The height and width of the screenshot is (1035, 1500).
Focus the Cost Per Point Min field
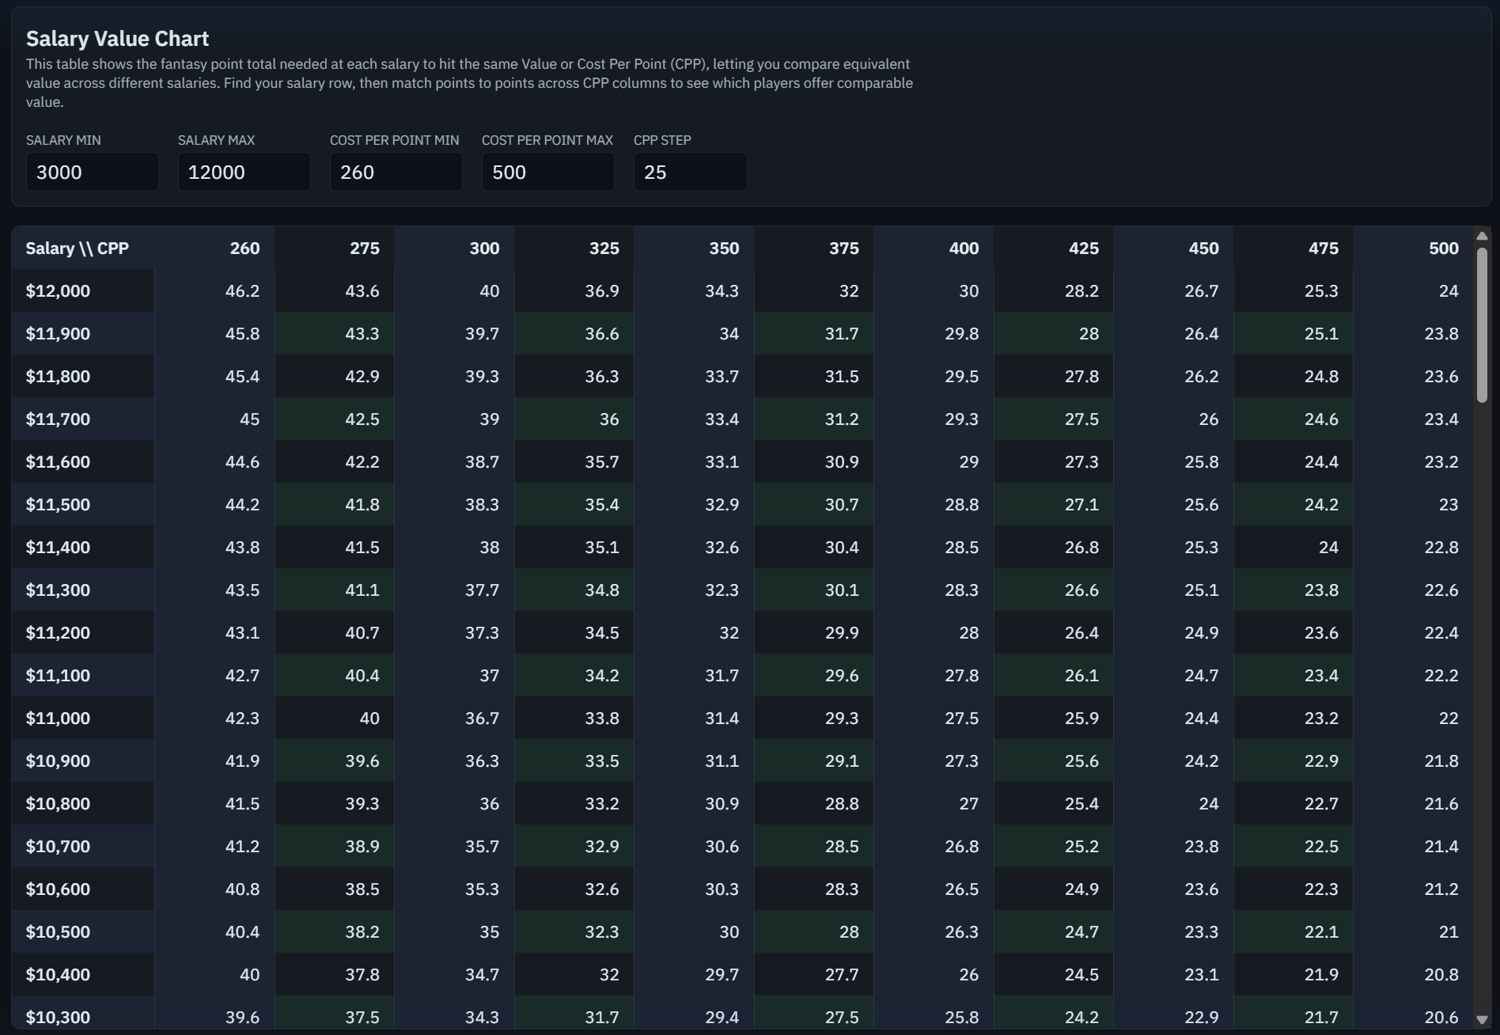coord(396,172)
